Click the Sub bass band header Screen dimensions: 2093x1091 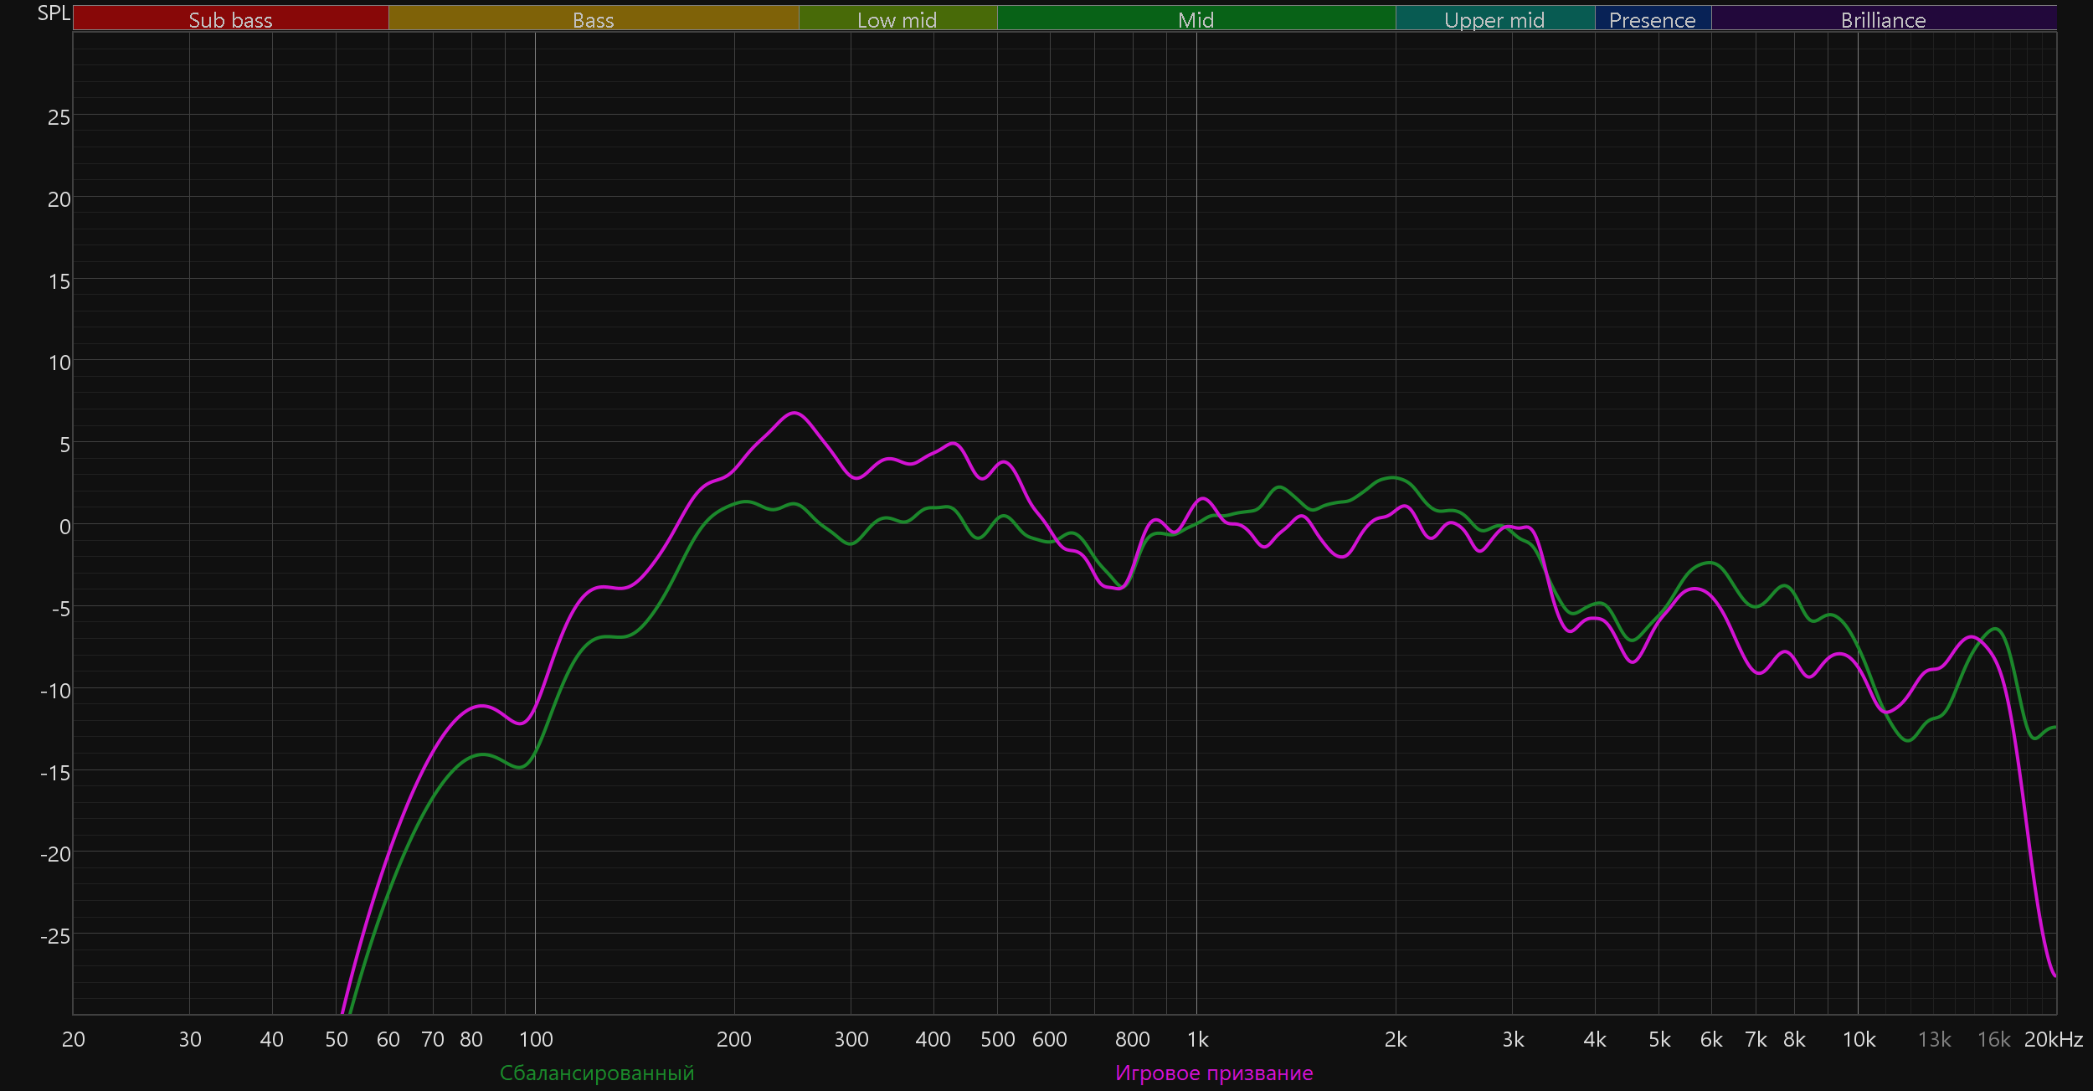tap(230, 19)
